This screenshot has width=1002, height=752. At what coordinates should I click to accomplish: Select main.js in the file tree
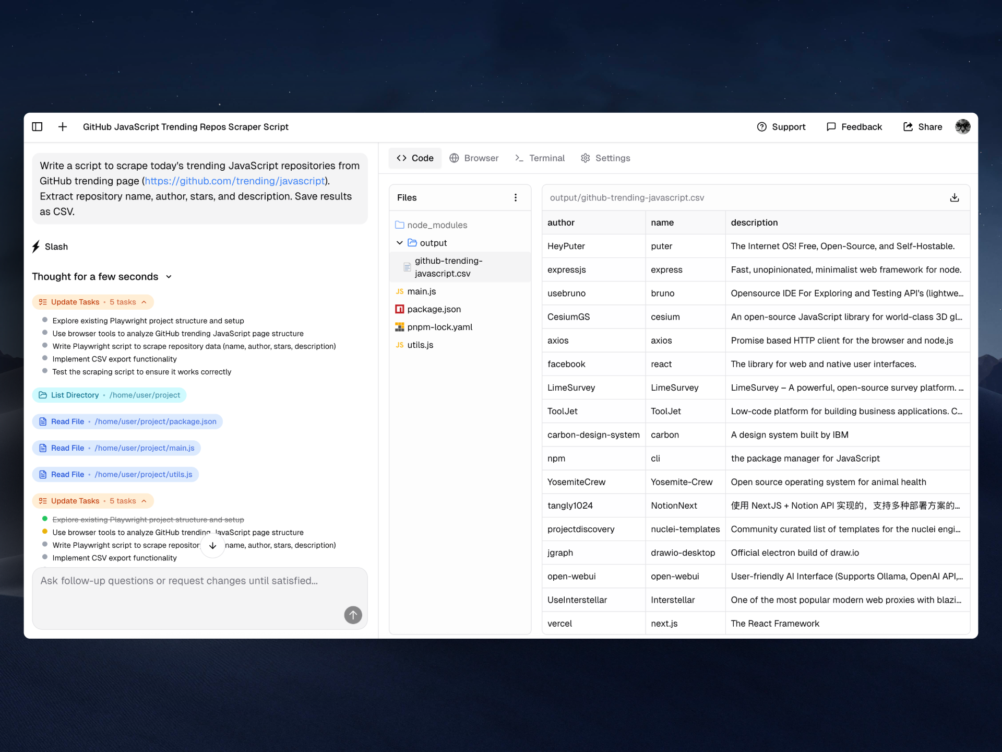tap(421, 291)
